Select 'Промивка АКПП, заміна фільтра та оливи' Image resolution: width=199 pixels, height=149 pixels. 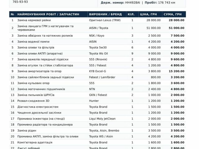click(48, 137)
